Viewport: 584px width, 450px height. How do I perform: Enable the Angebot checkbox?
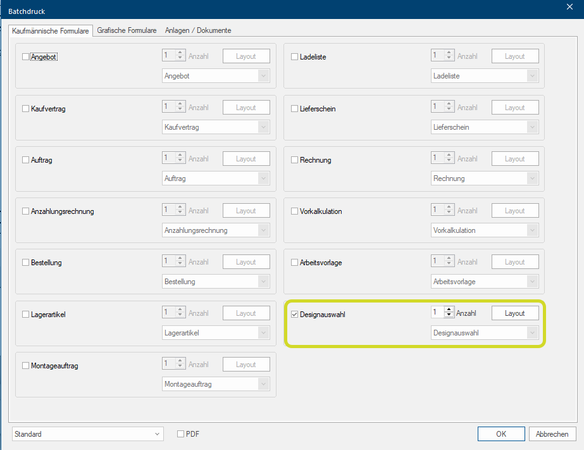(x=26, y=57)
